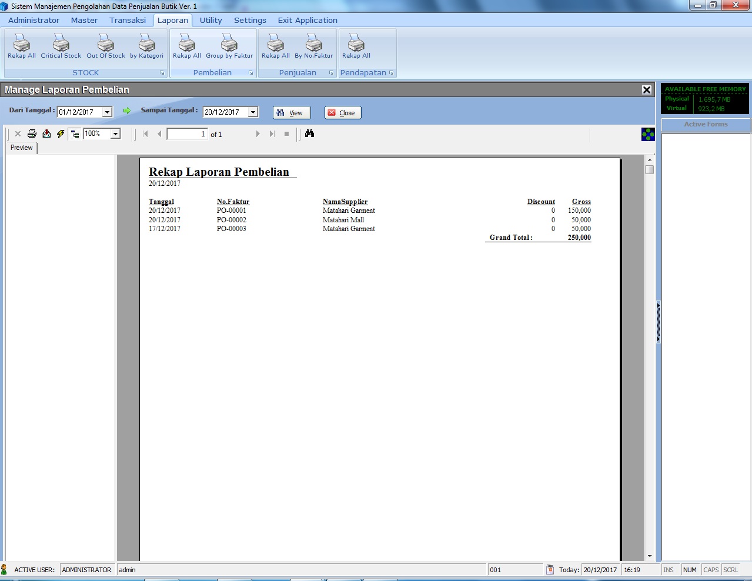This screenshot has width=752, height=581.
Task: Switch to the Transaksi menu
Action: point(128,20)
